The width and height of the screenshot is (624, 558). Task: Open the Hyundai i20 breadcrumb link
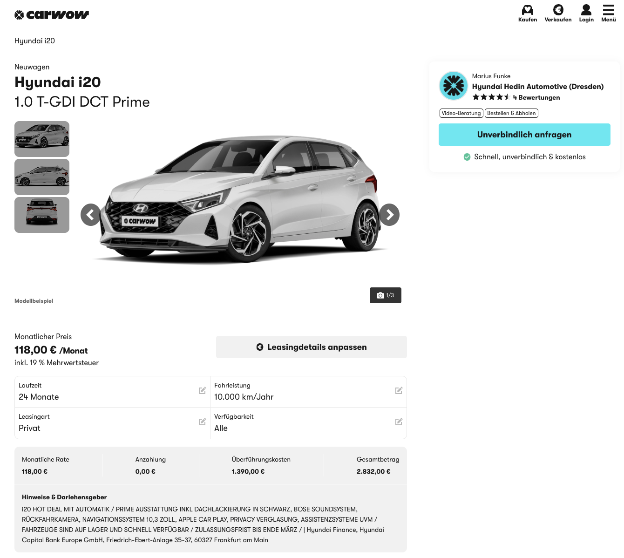(35, 41)
